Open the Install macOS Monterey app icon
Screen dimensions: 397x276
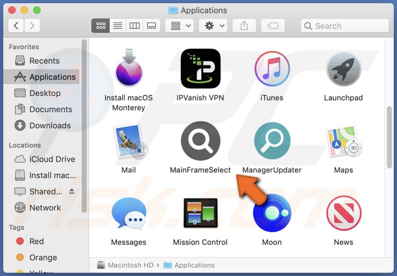[x=129, y=68]
